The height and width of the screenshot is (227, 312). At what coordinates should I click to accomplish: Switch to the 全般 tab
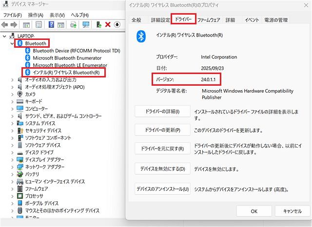click(136, 20)
